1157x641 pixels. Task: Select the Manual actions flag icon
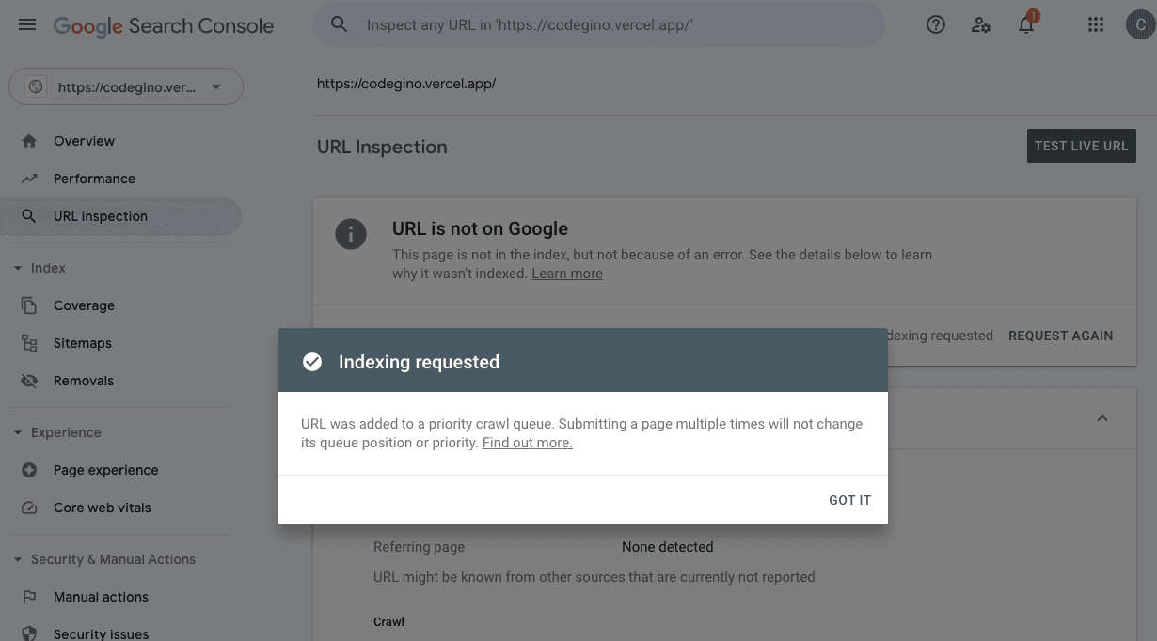(x=28, y=596)
